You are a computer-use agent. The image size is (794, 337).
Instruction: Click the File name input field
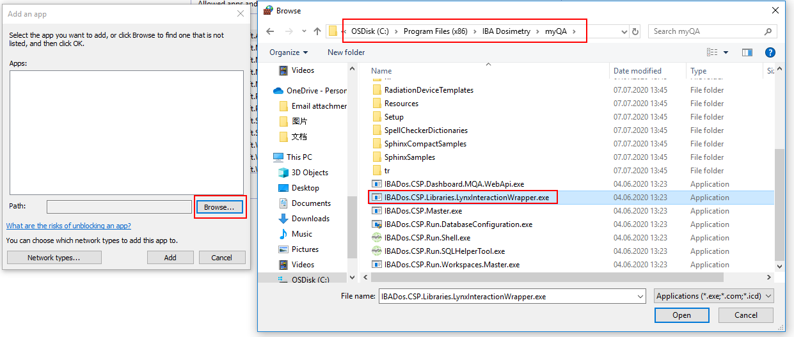coord(506,297)
